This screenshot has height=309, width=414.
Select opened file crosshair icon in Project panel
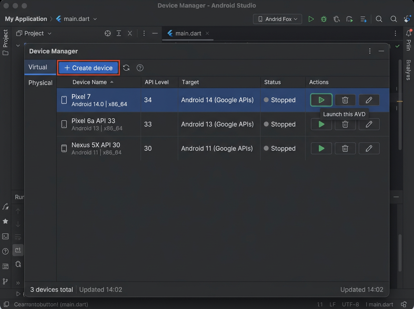[x=108, y=33]
